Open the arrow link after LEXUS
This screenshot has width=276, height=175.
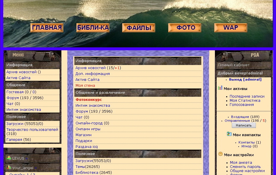[x=26, y=159]
